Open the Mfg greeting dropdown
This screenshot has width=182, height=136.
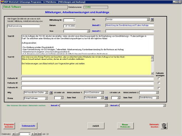[x=46, y=93]
